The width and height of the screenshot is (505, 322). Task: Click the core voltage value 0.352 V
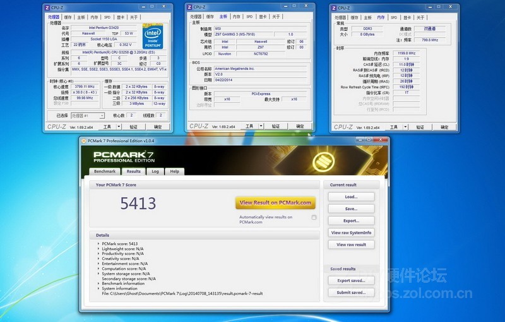(x=125, y=45)
